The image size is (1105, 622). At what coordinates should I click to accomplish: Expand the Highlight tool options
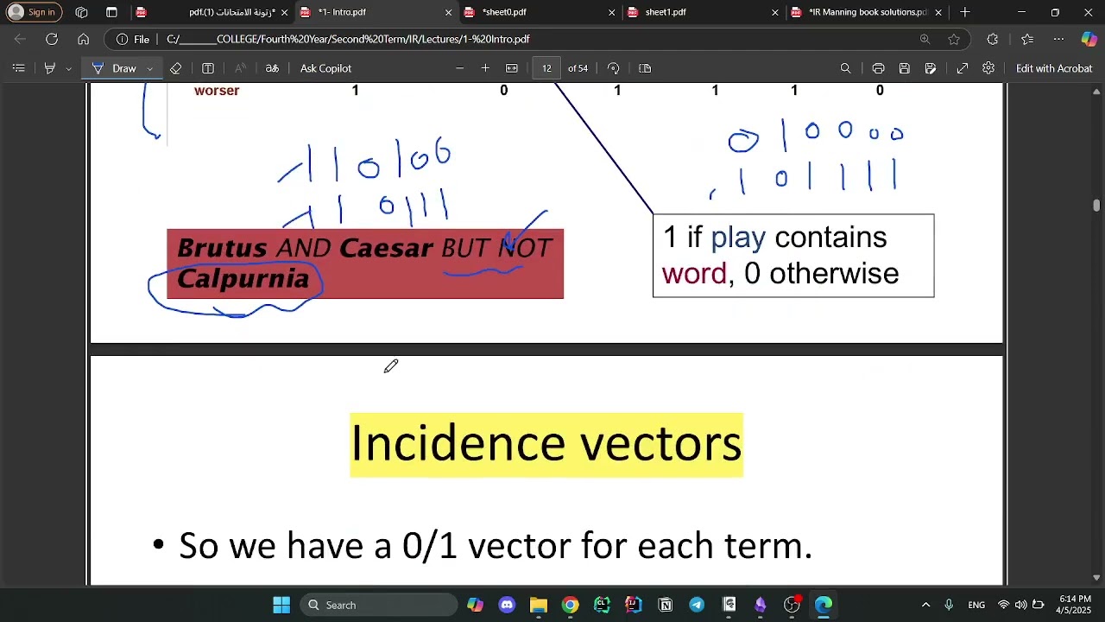pos(68,68)
